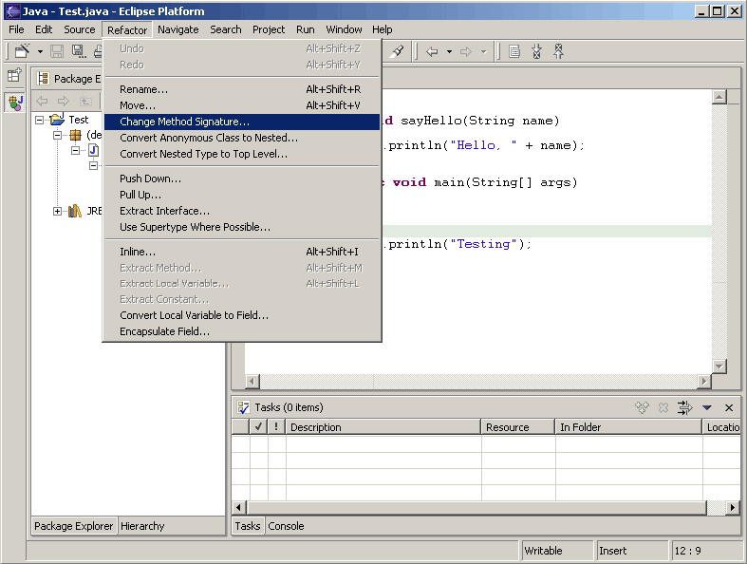The width and height of the screenshot is (747, 564).
Task: Choose Extract Interface... menu item
Action: [x=242, y=211]
